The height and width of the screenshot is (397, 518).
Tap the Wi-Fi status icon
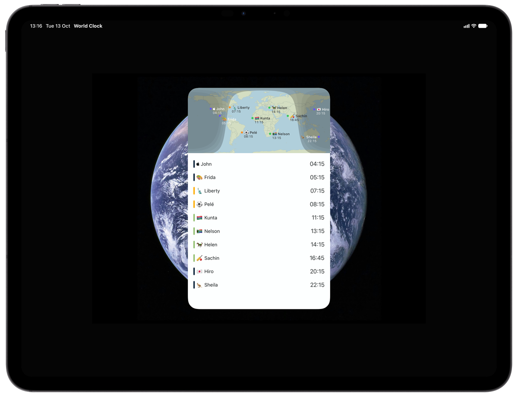click(474, 26)
